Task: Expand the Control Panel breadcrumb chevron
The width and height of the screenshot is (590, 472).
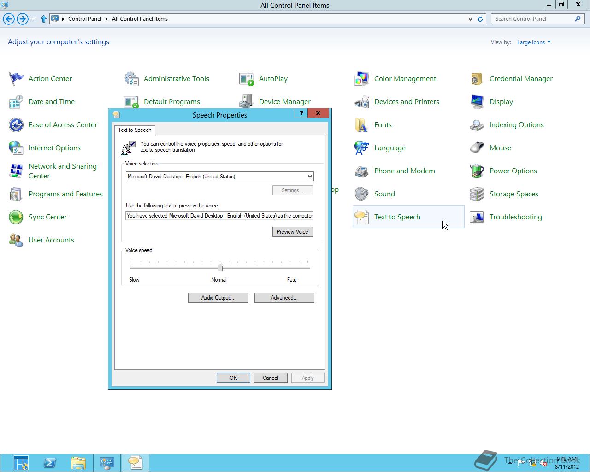Action: [106, 19]
